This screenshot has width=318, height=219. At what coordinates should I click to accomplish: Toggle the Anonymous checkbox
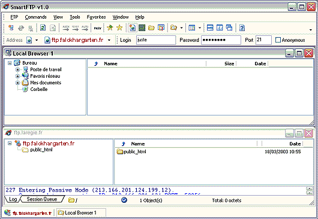click(278, 40)
